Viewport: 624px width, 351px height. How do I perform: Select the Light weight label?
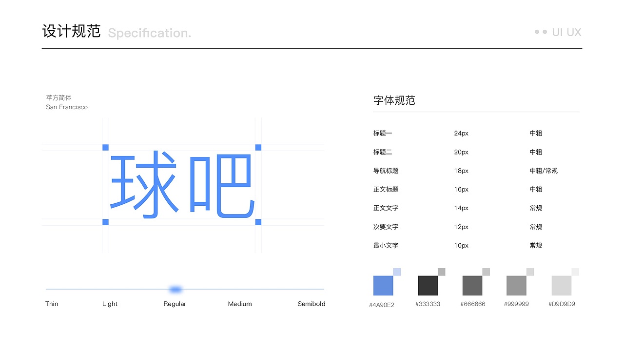coord(110,304)
